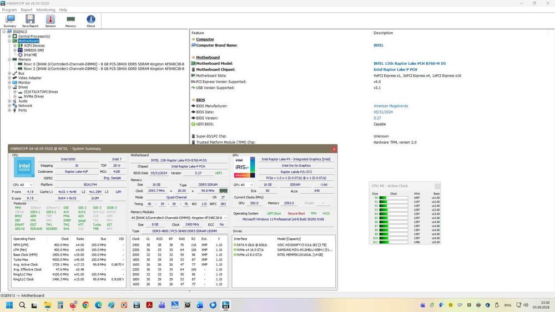
Task: Close the System Summary window
Action: (x=334, y=149)
